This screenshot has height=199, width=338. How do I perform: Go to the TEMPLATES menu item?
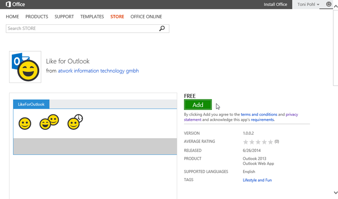(92, 17)
